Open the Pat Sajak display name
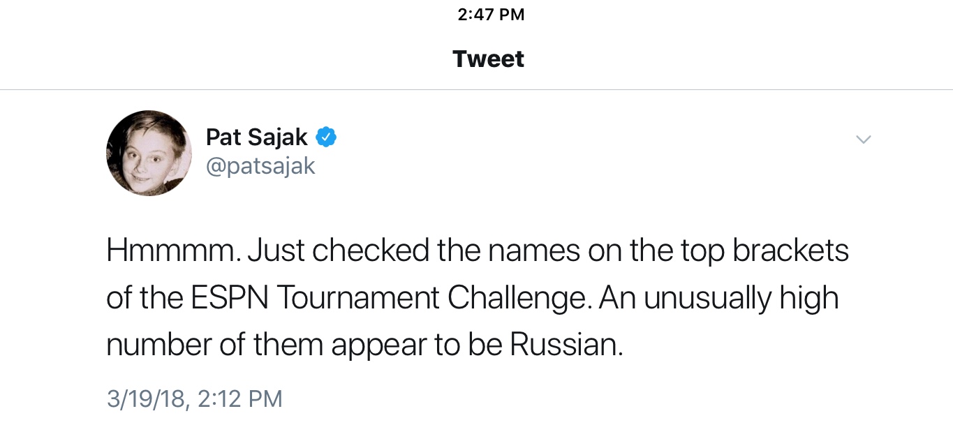 pyautogui.click(x=256, y=137)
